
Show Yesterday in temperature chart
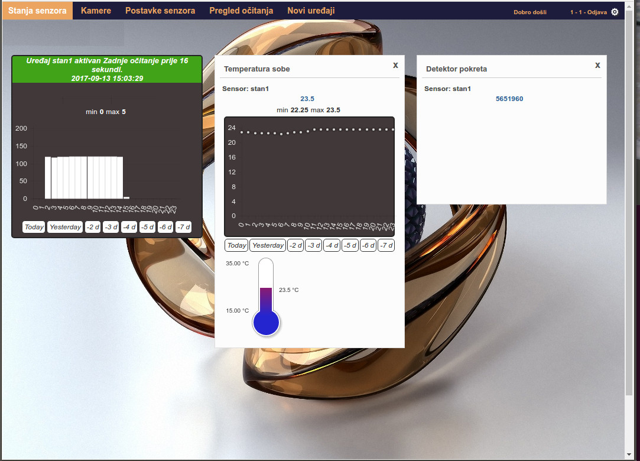click(268, 245)
